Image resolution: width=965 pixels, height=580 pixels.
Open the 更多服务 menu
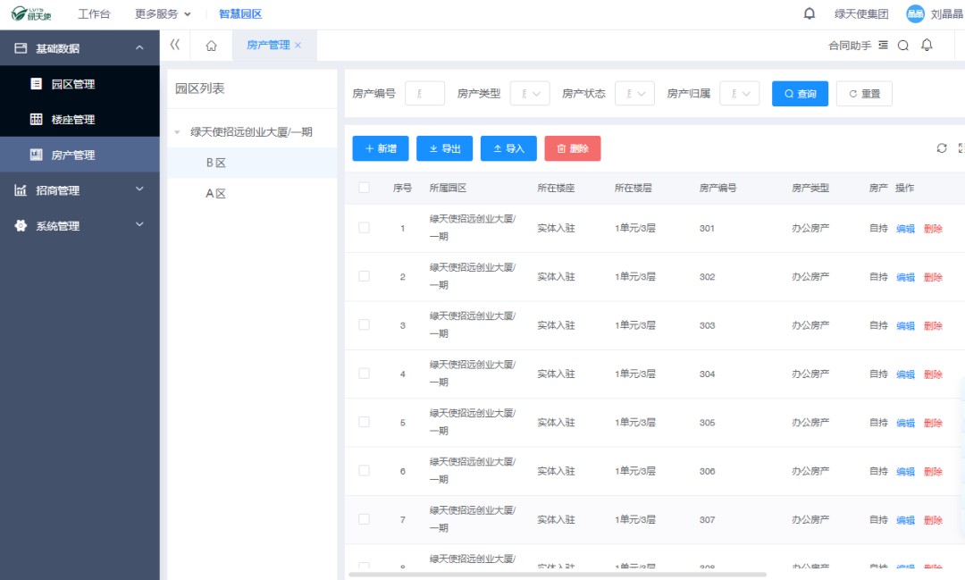coord(163,14)
